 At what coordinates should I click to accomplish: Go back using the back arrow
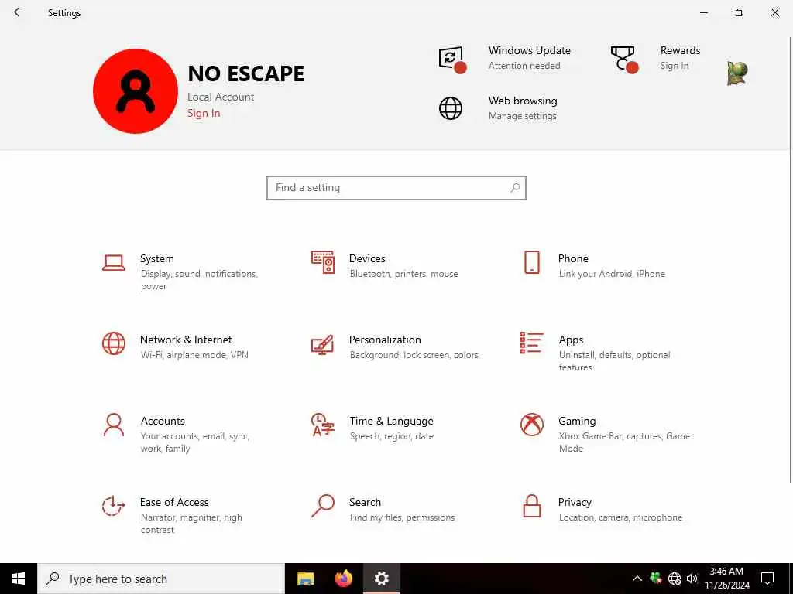click(19, 12)
